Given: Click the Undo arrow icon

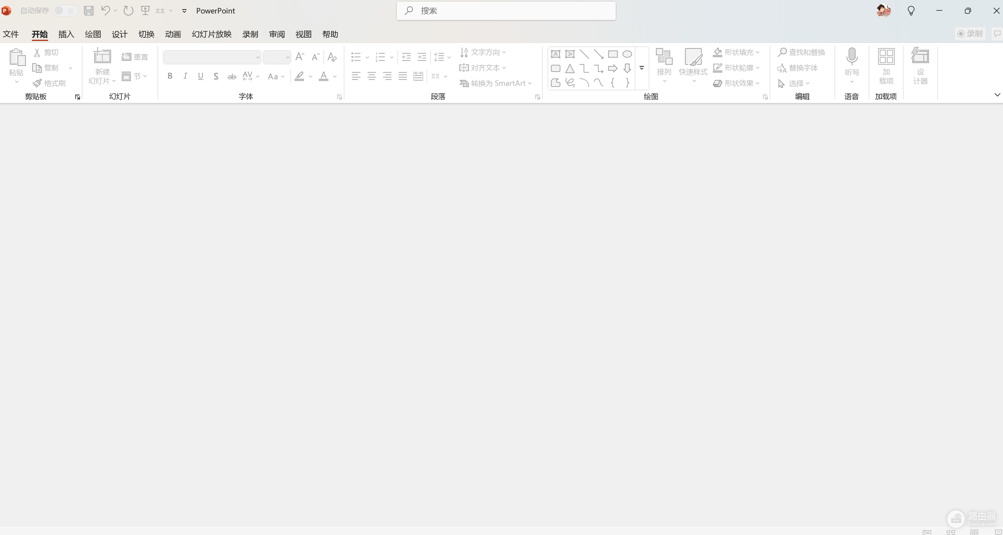Looking at the screenshot, I should [x=105, y=10].
